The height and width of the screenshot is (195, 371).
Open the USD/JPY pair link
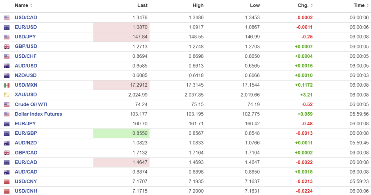[x=25, y=37]
